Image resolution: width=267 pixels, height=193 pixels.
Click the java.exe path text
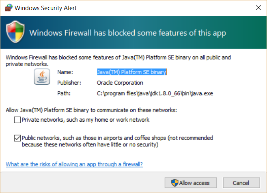[155, 94]
